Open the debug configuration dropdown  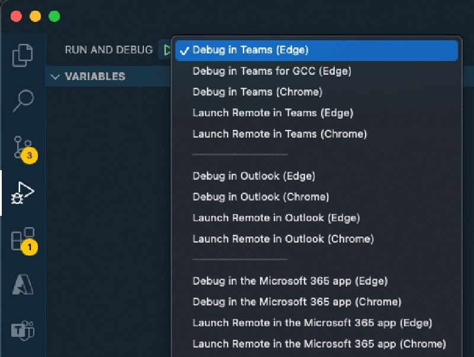[x=315, y=50]
